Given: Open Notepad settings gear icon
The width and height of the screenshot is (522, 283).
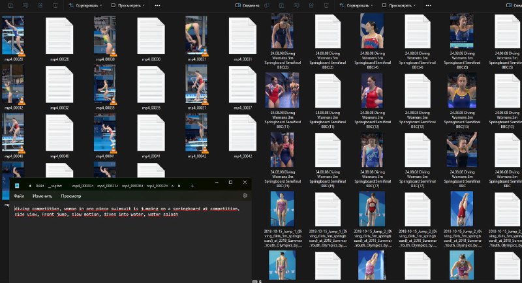Looking at the screenshot, I should pos(245,196).
